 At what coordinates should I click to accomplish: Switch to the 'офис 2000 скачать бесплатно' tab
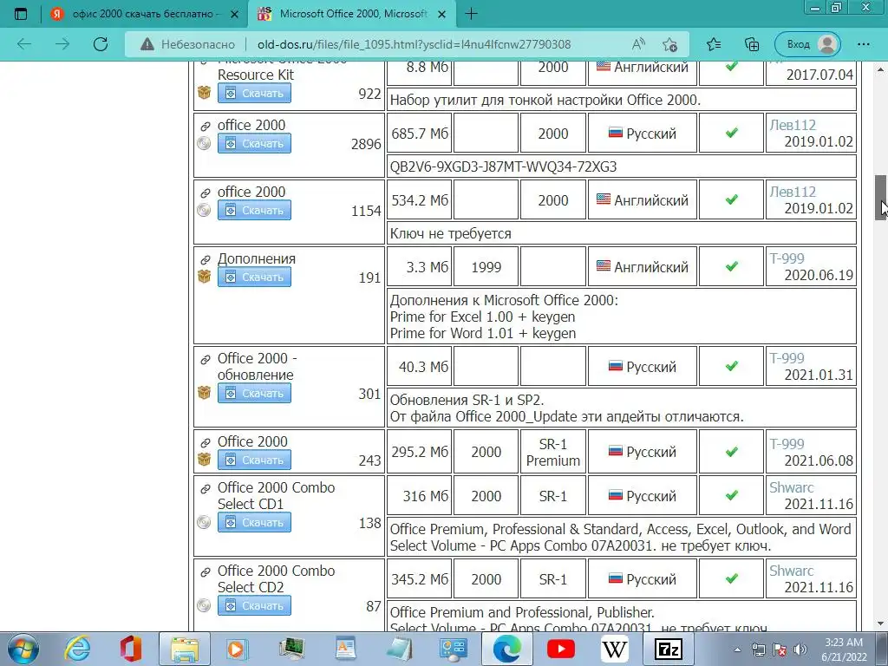146,14
